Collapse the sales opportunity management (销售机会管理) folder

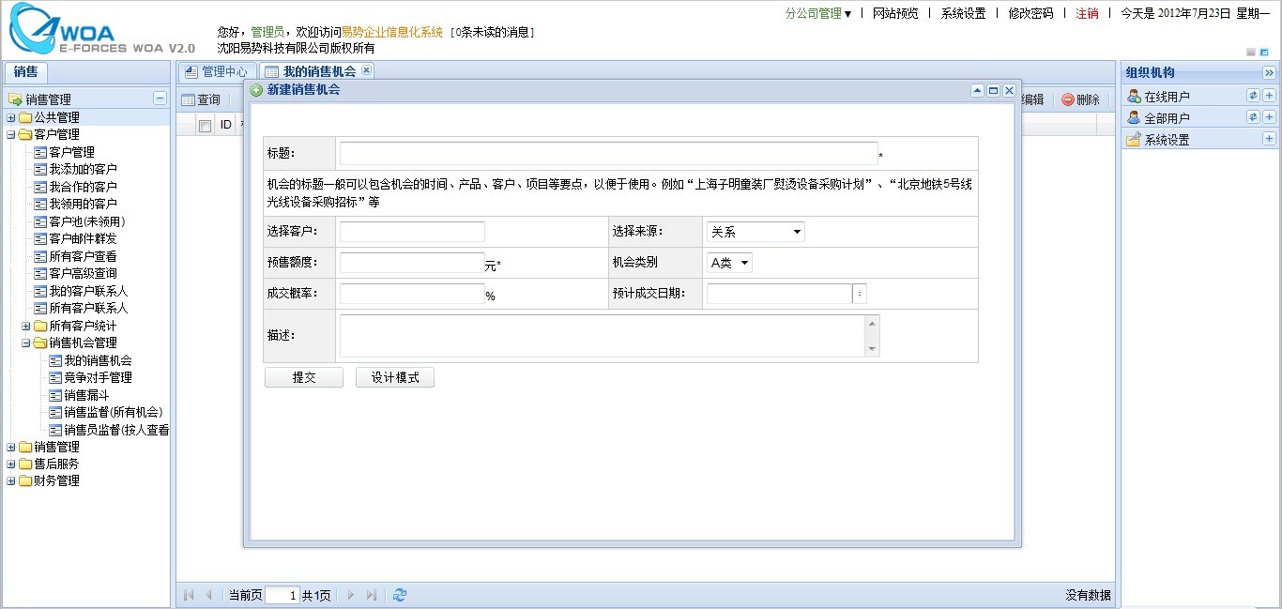pyautogui.click(x=26, y=343)
